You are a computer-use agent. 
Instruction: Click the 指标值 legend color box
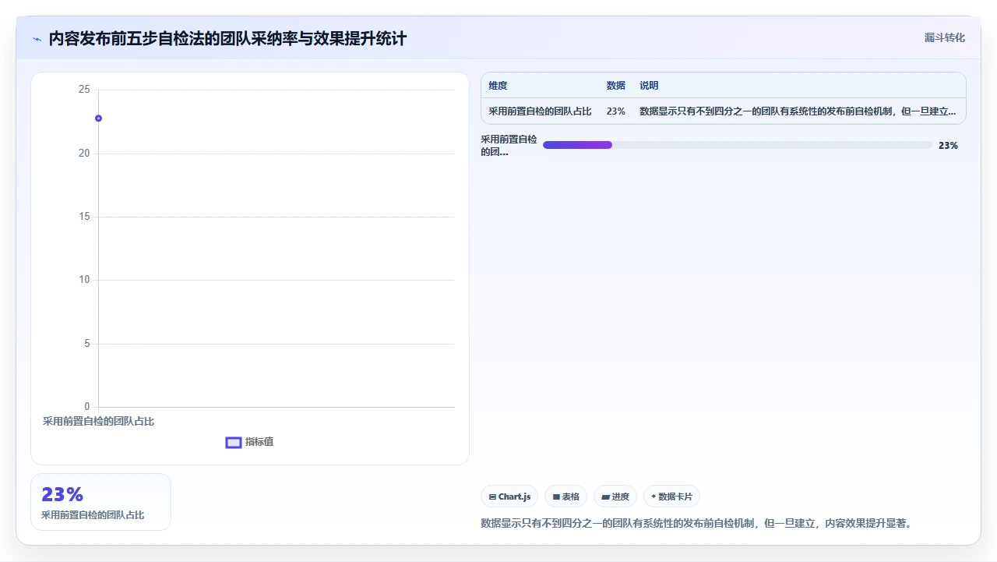coord(234,443)
